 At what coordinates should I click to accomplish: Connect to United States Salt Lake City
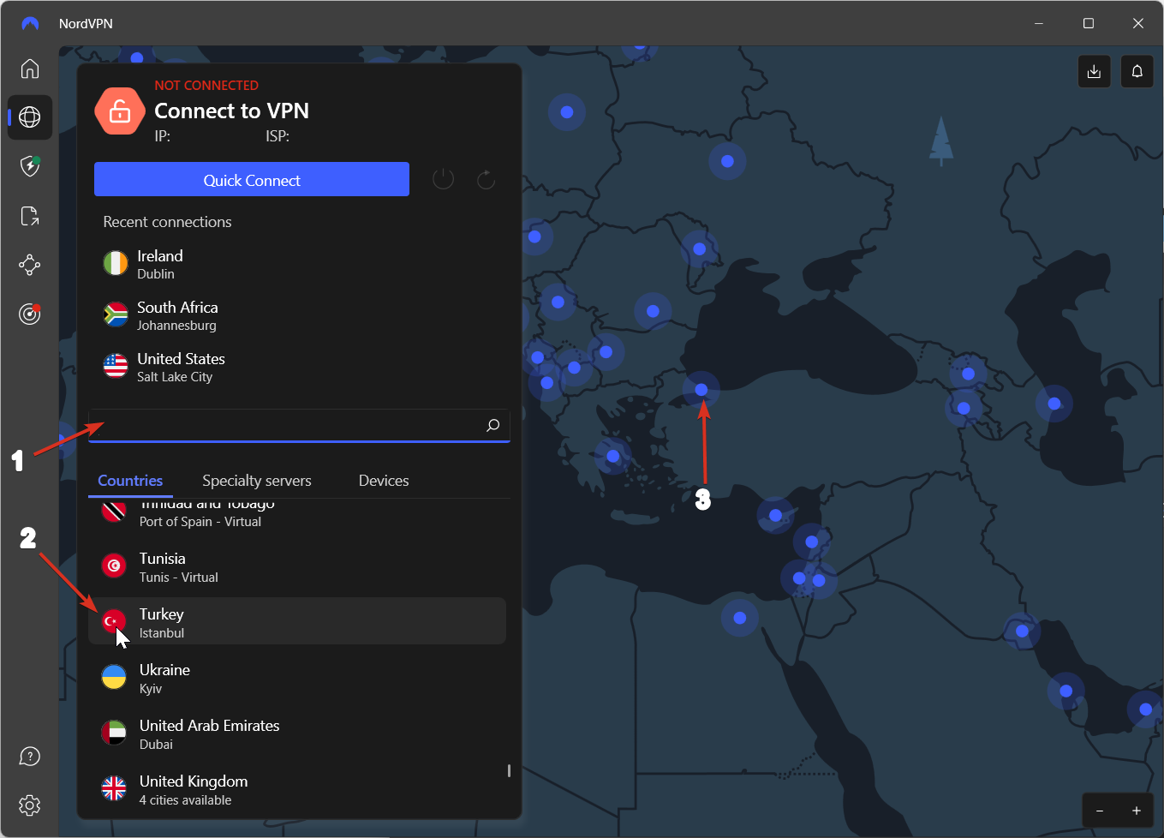pos(297,367)
